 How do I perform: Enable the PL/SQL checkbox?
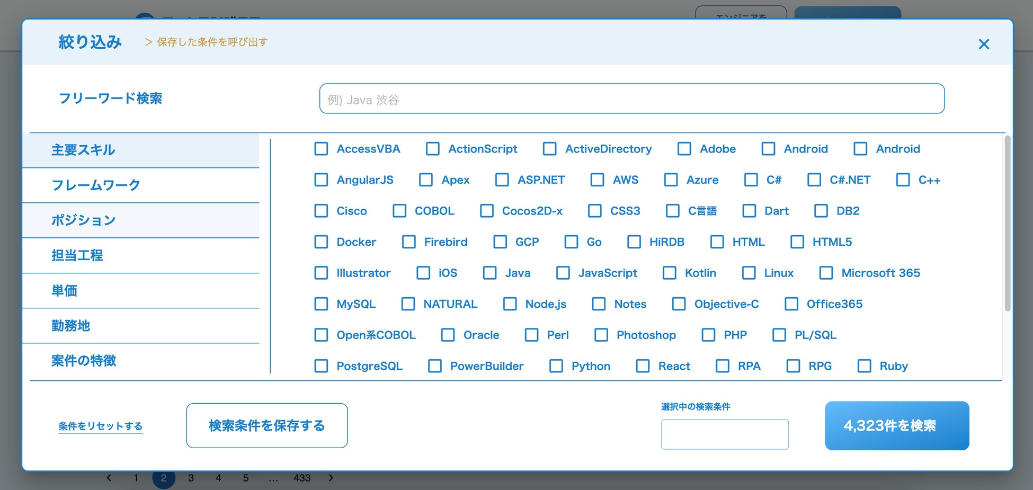coord(779,335)
